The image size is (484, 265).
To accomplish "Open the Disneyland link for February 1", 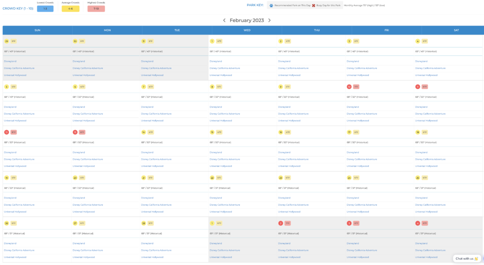I will click(x=216, y=61).
